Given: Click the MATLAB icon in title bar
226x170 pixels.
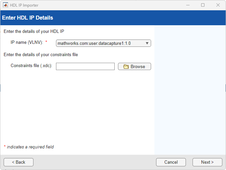Looking at the screenshot, I should click(x=5, y=5).
